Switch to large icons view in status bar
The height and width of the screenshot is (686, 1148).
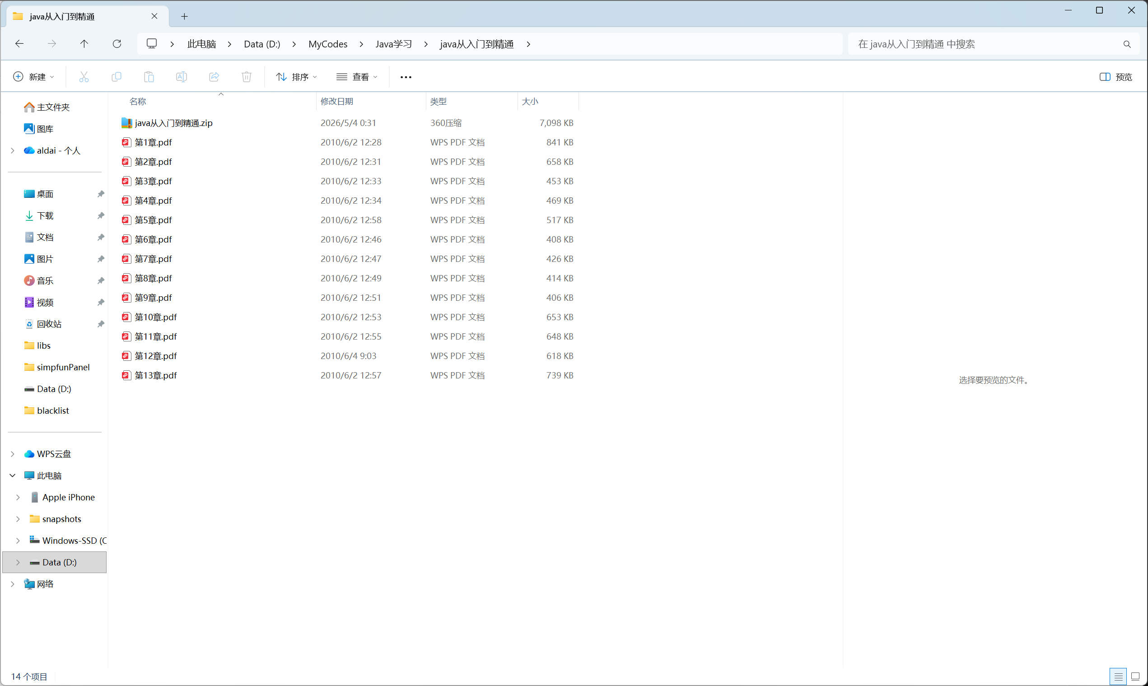coord(1135,677)
